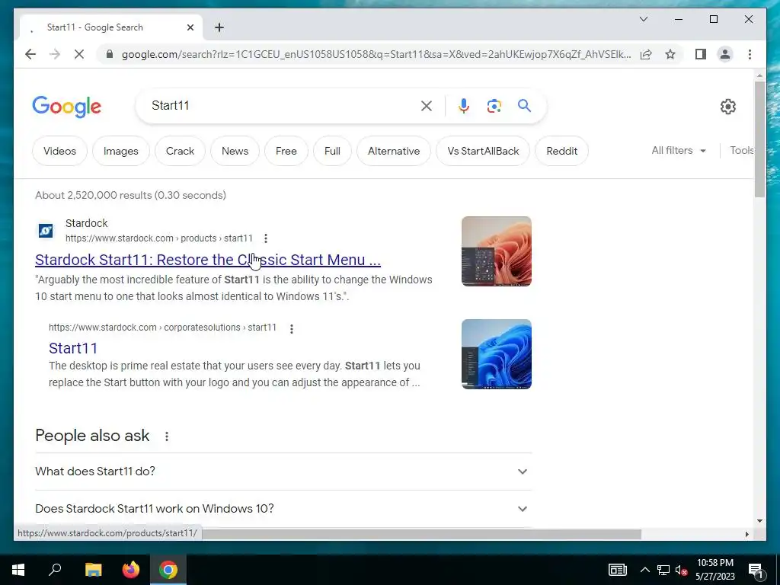Viewport: 780px width, 585px height.
Task: Open the Stardock Start11 Restore Classic Start Menu link
Action: [x=208, y=260]
